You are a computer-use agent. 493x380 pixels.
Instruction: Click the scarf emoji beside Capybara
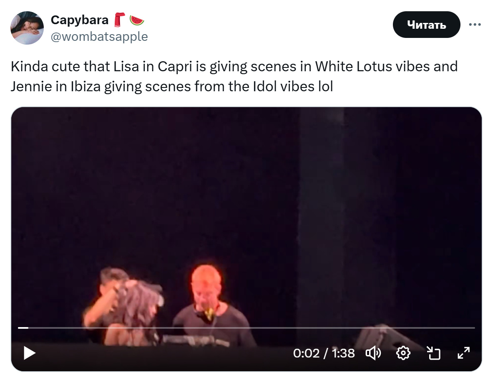119,20
